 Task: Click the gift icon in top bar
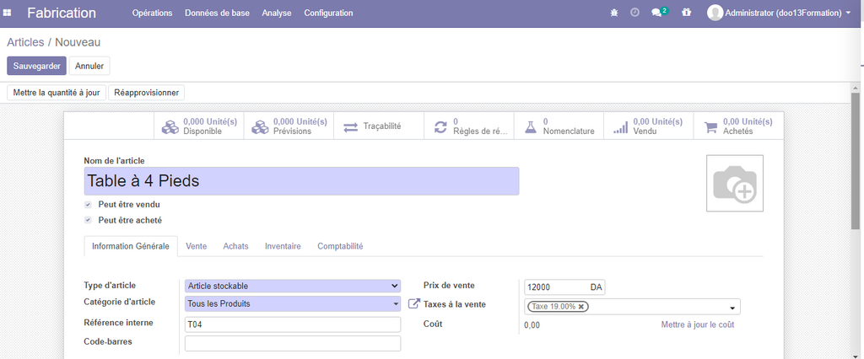(x=686, y=13)
